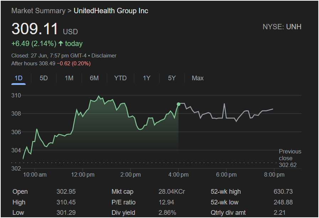This screenshot has width=319, height=218.
Task: Click the 2:00 pm axis label
Action: [130, 175]
